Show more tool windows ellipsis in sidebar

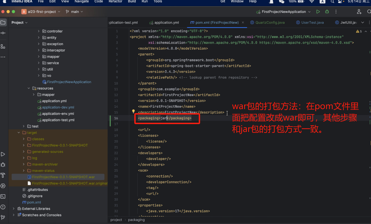coord(3,57)
